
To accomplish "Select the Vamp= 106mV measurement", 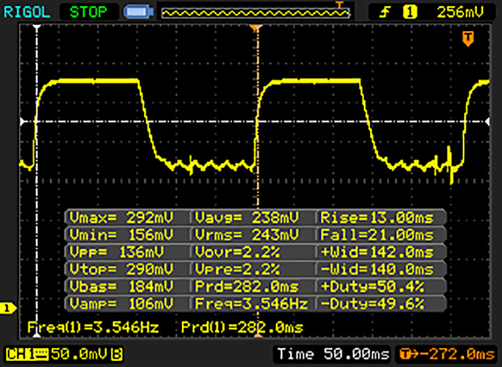I will (122, 303).
